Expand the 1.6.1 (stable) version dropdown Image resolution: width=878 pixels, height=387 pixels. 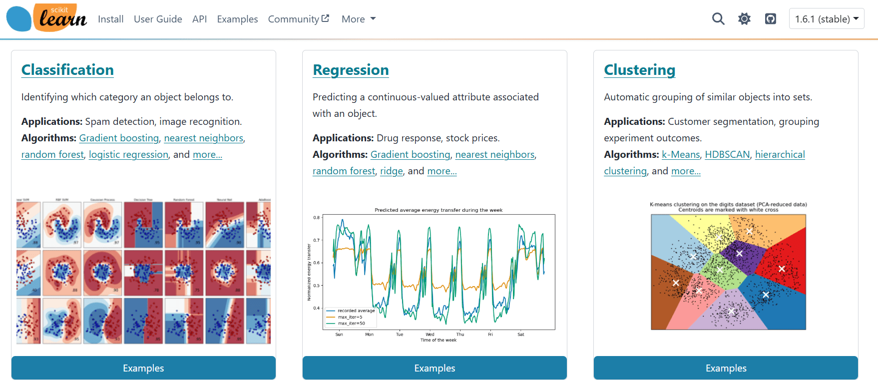pyautogui.click(x=826, y=19)
